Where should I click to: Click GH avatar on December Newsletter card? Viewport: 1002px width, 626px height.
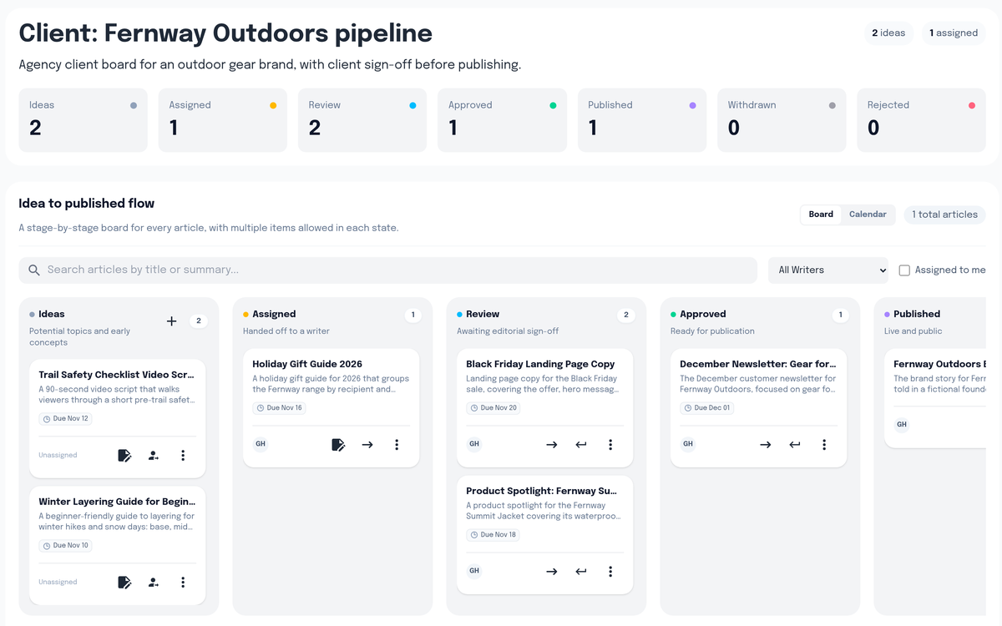pyautogui.click(x=688, y=444)
